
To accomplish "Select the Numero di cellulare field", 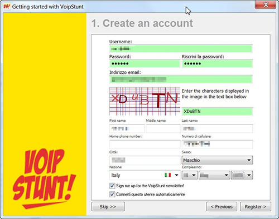I will (x=217, y=144).
